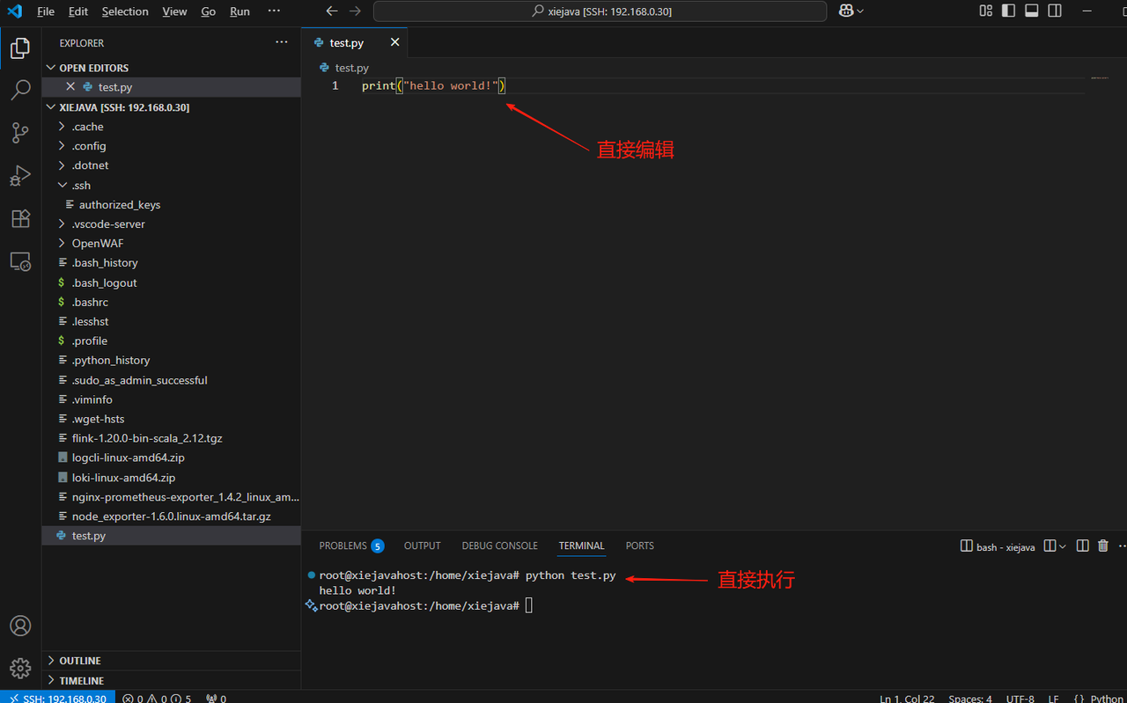The height and width of the screenshot is (703, 1127).
Task: Click the xiejava command center search box
Action: (x=600, y=11)
